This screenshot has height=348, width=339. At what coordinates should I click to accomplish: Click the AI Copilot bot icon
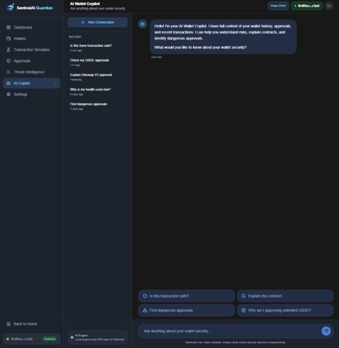click(9, 83)
